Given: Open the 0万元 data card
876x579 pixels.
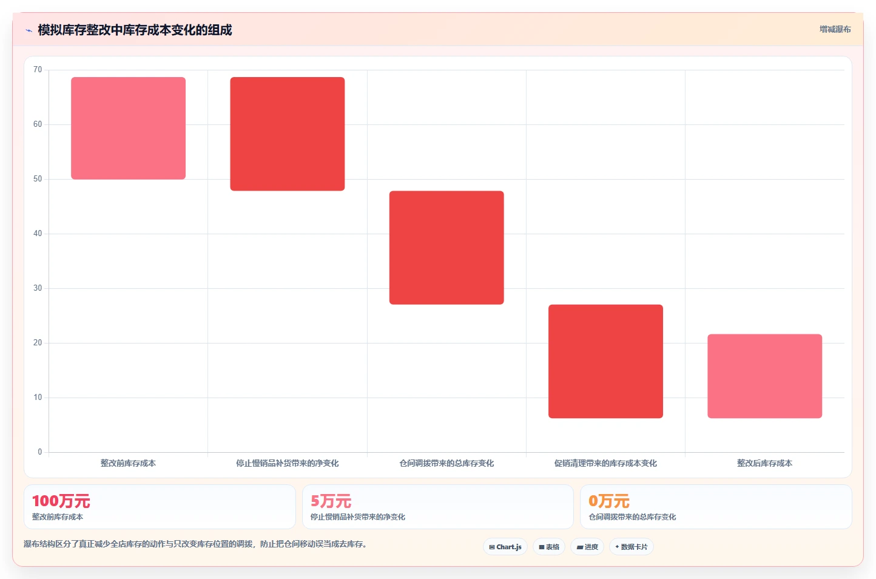Looking at the screenshot, I should coord(716,507).
